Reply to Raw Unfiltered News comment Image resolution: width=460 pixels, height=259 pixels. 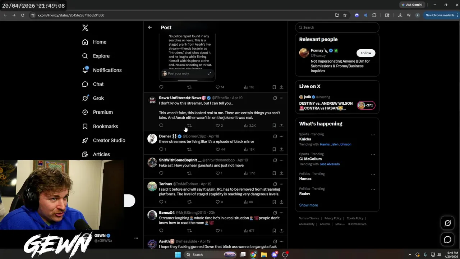[x=161, y=126]
